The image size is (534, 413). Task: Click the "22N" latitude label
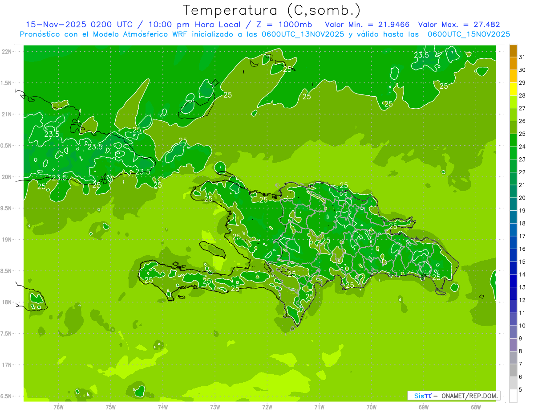7,52
